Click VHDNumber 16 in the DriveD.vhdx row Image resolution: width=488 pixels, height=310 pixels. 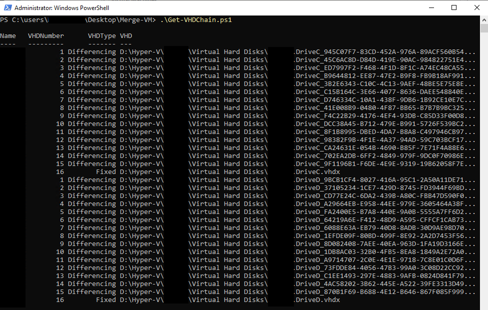click(x=60, y=300)
